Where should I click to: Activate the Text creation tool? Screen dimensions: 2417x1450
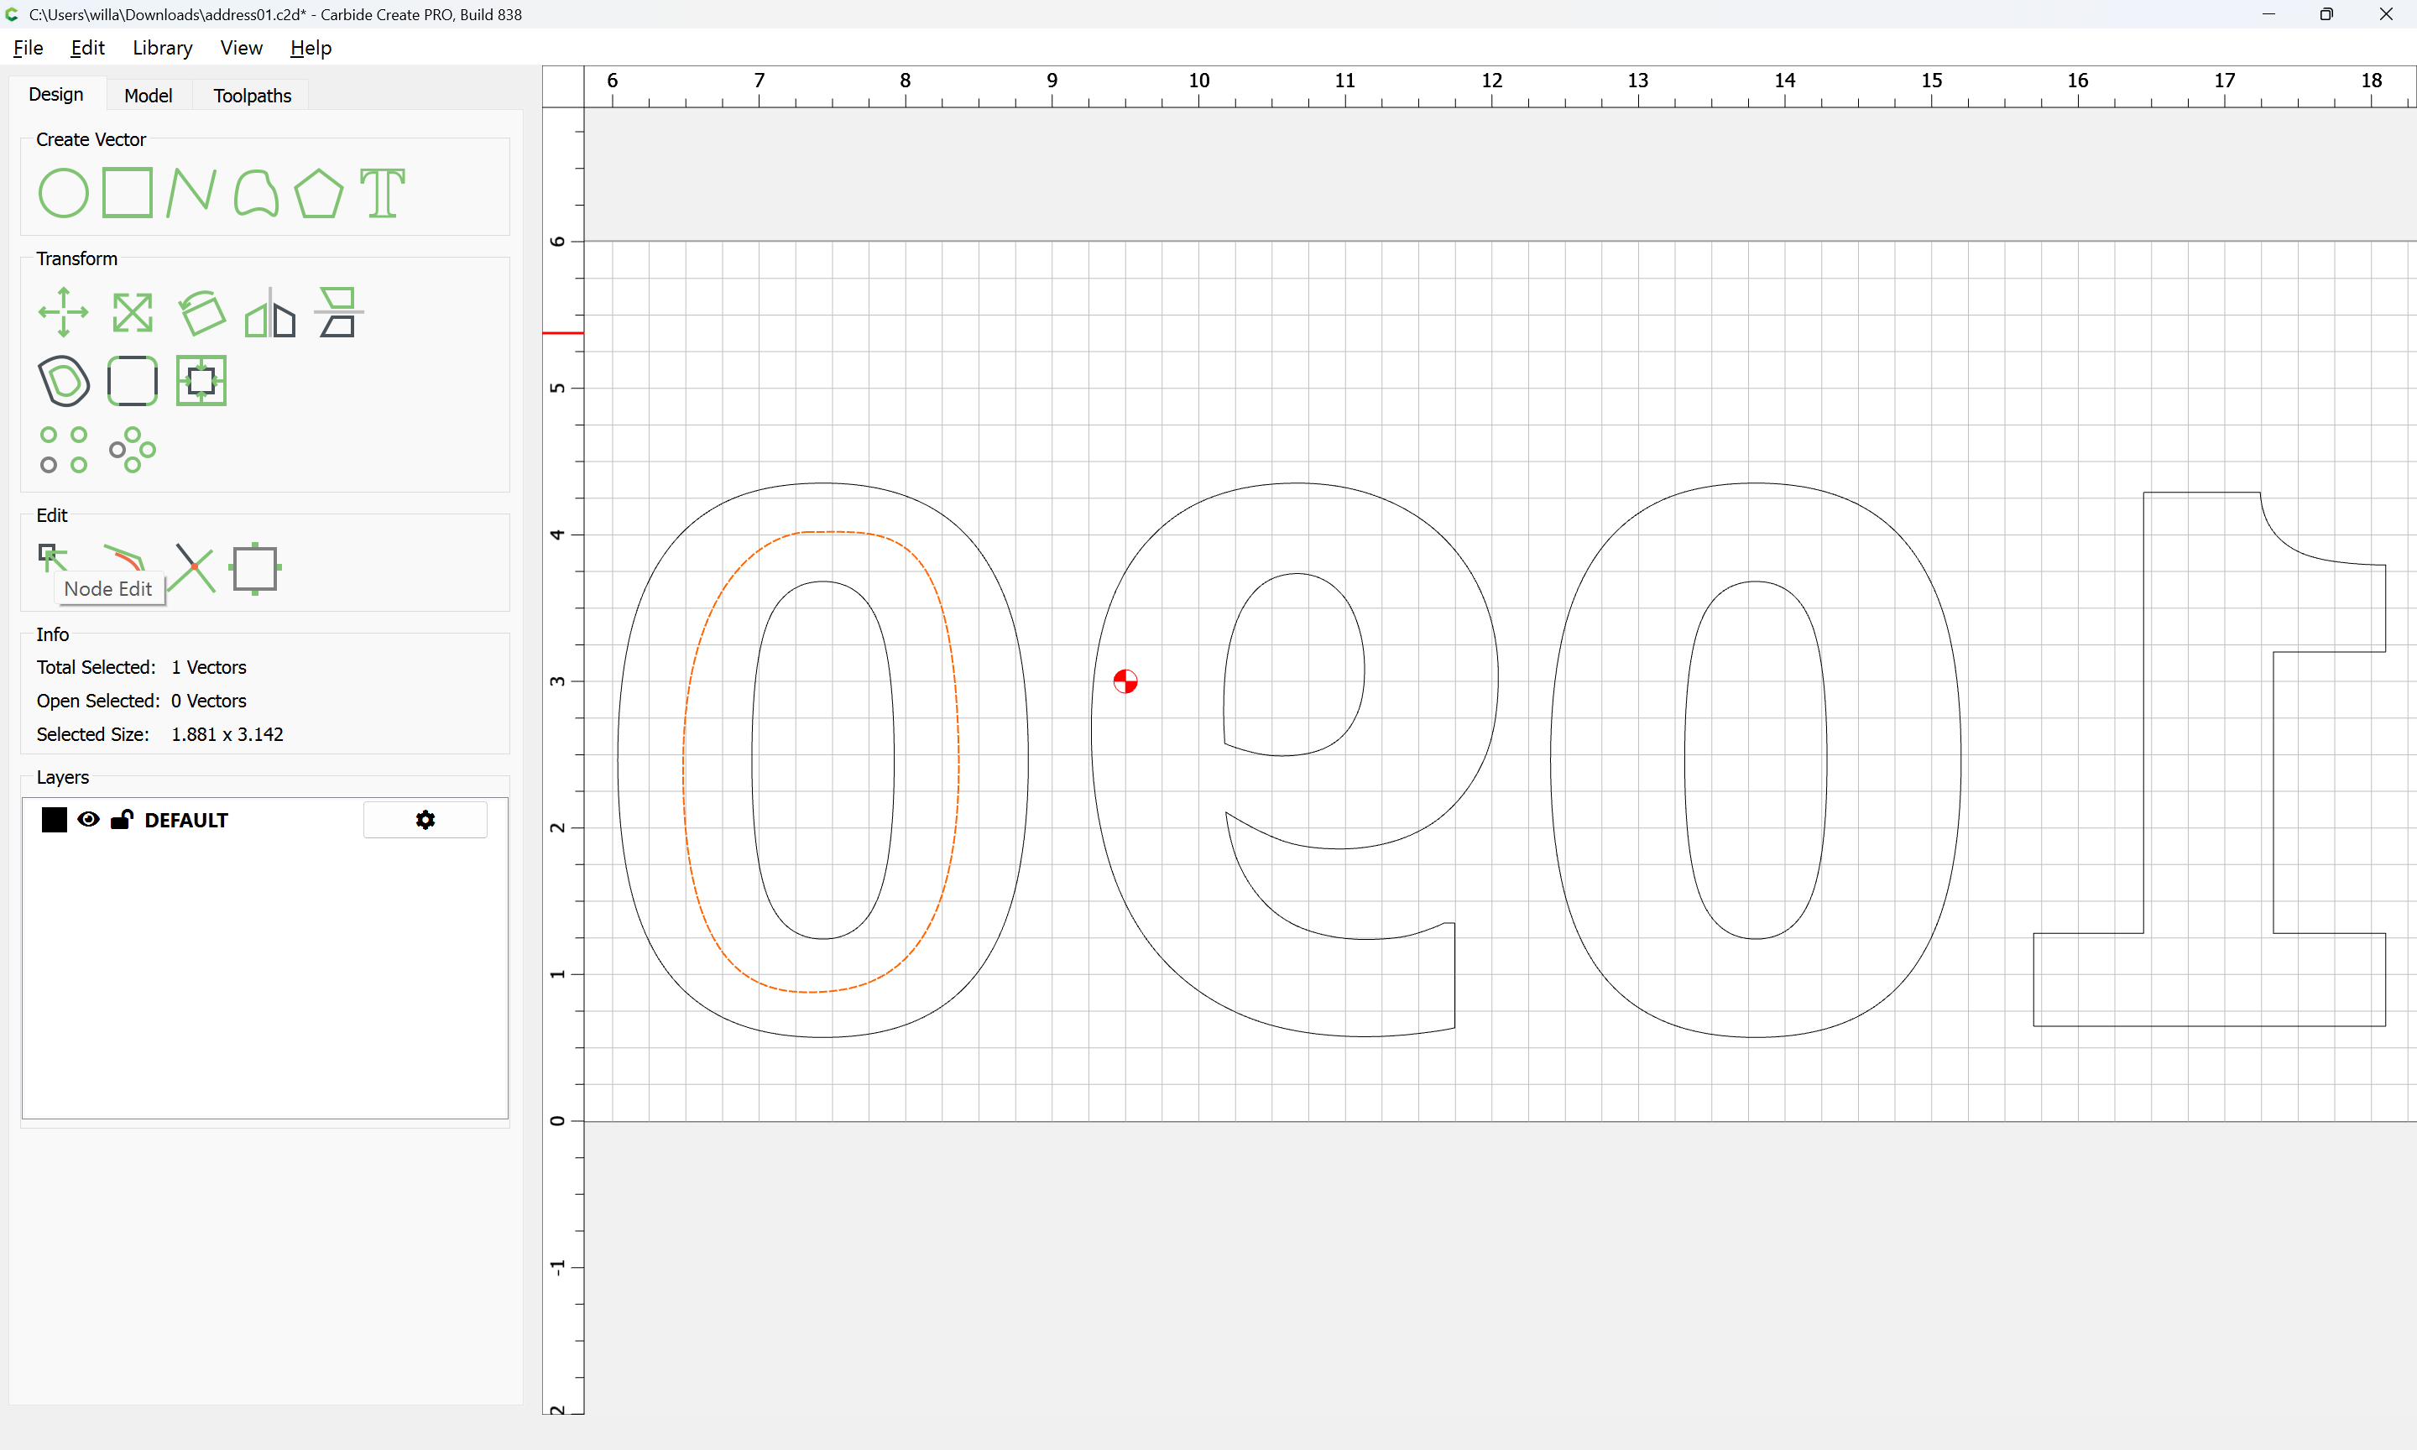(382, 192)
